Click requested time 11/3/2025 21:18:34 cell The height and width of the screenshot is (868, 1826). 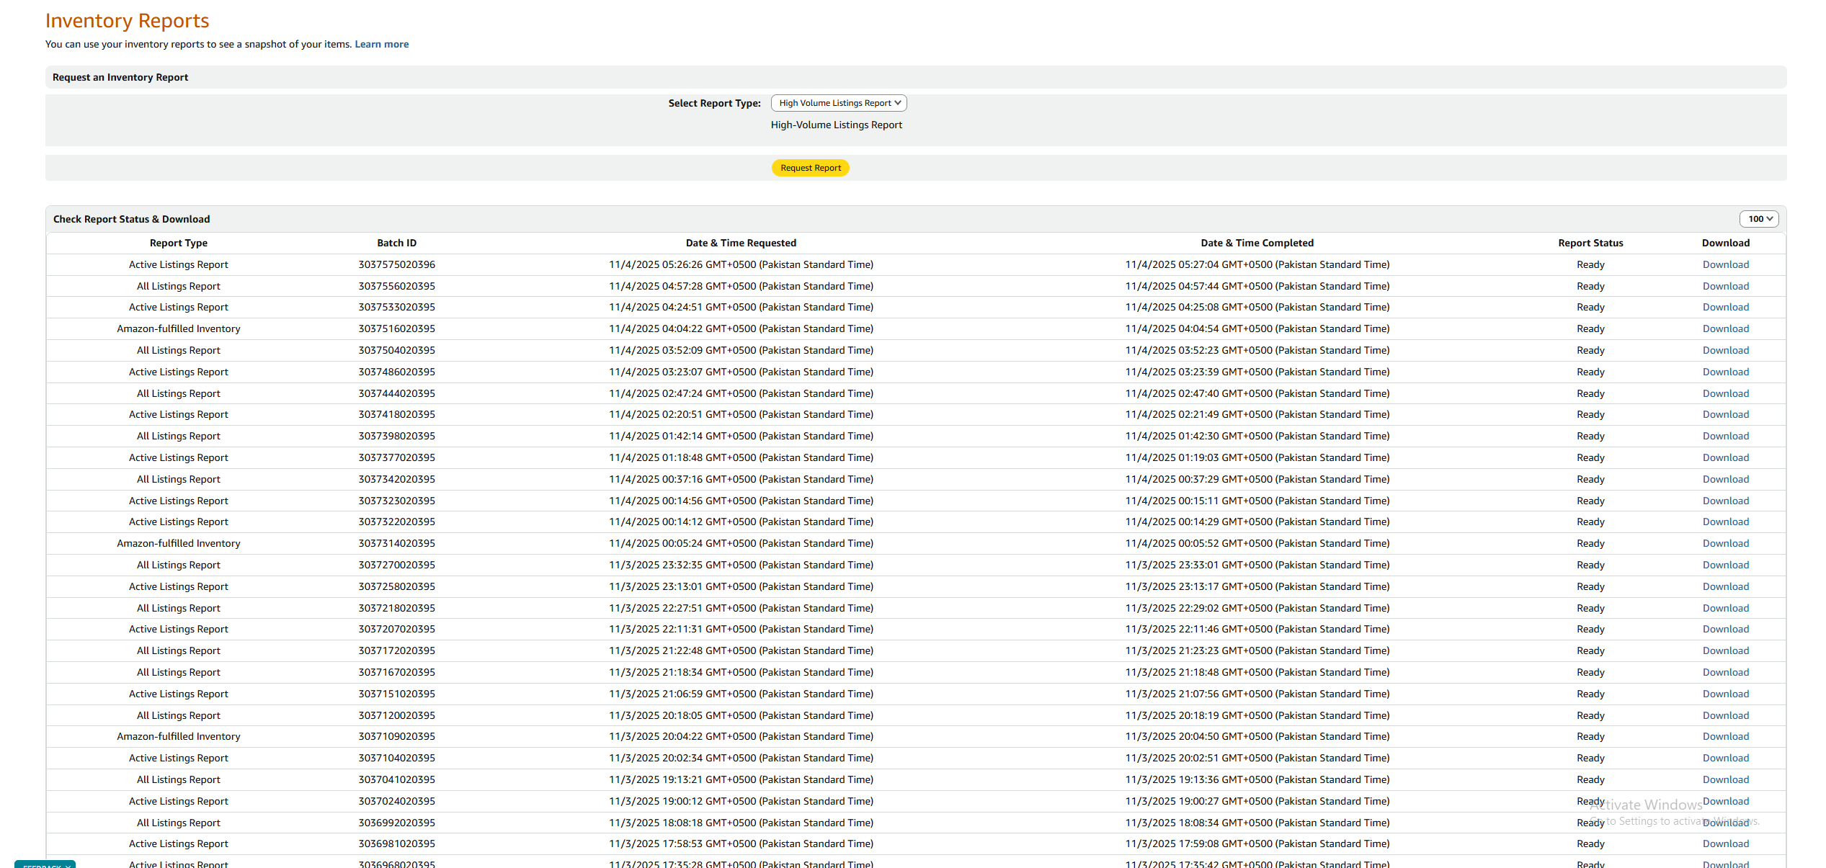click(x=741, y=672)
